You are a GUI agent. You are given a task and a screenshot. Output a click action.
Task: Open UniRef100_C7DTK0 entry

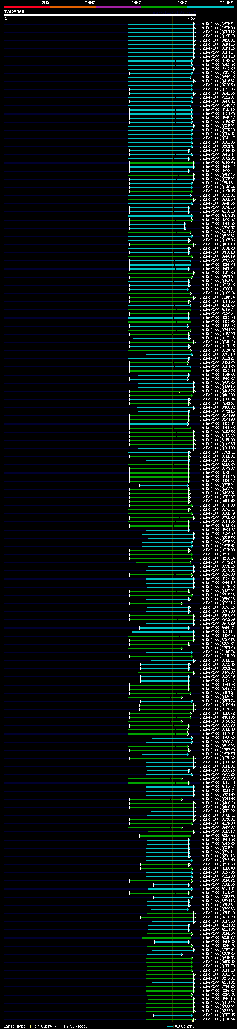tap(217, 648)
